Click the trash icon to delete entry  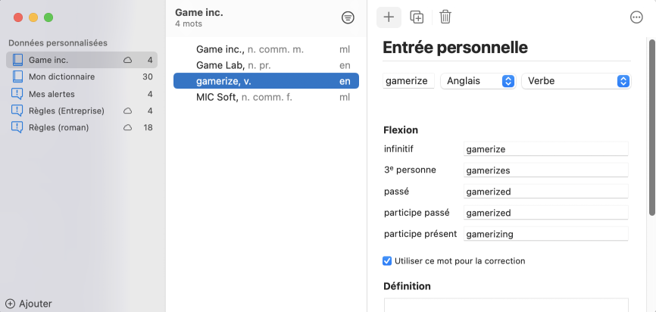point(445,17)
